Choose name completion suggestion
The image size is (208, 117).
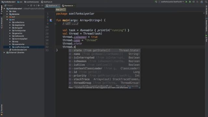pyautogui.click(x=104, y=54)
